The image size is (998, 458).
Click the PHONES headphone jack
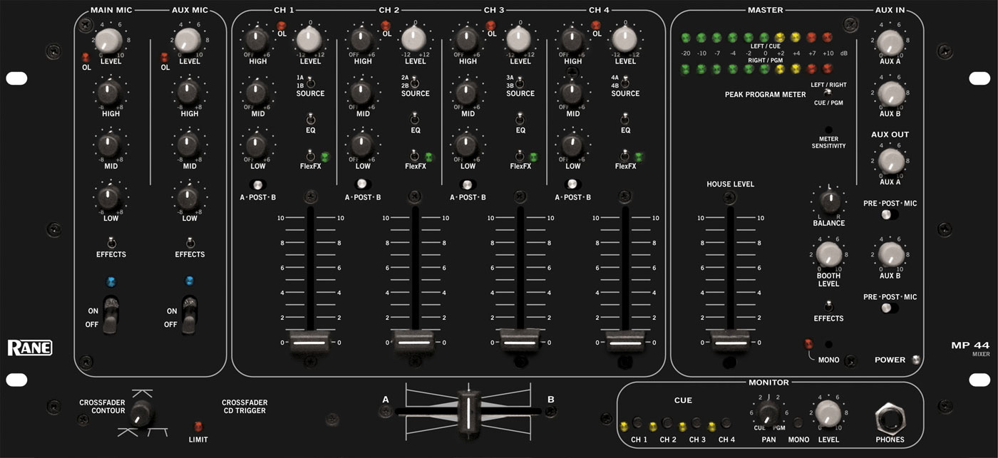click(x=890, y=420)
